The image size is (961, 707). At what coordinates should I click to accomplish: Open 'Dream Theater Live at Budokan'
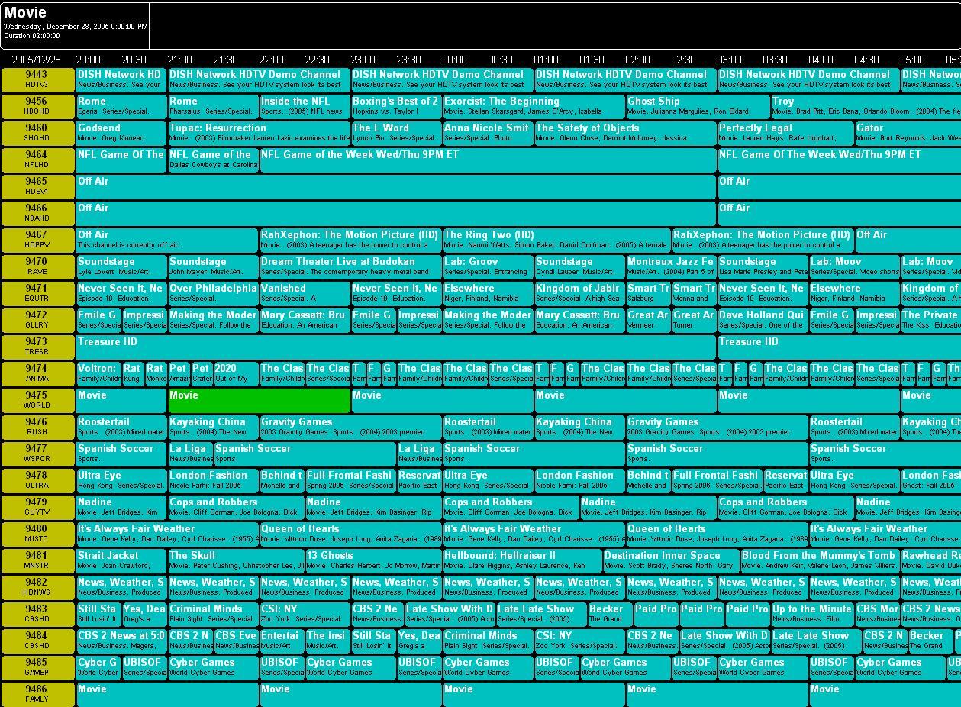tap(351, 267)
